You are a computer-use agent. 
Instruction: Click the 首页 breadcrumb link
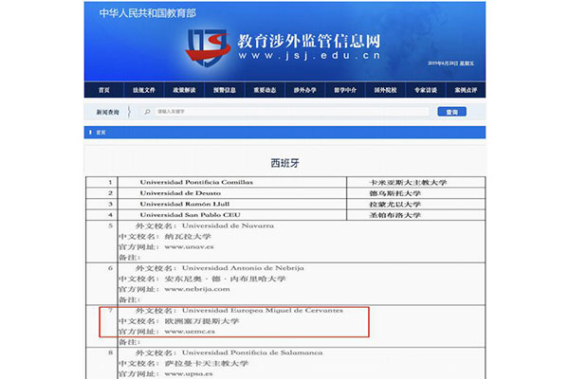tap(101, 134)
